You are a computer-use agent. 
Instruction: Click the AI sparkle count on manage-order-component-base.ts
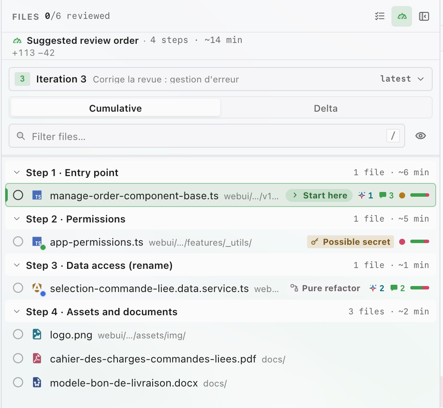(366, 195)
